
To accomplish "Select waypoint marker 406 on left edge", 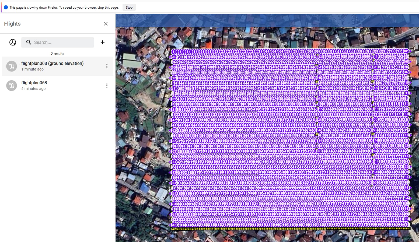I will [174, 67].
